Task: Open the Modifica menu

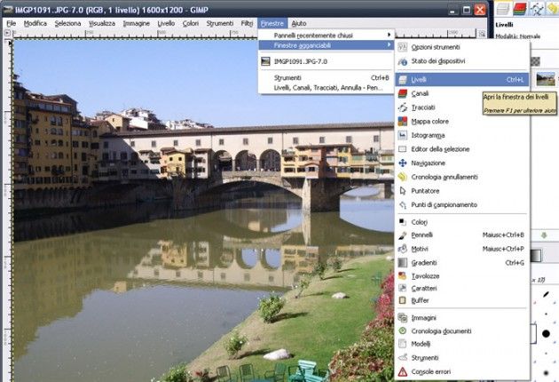Action: tap(35, 24)
